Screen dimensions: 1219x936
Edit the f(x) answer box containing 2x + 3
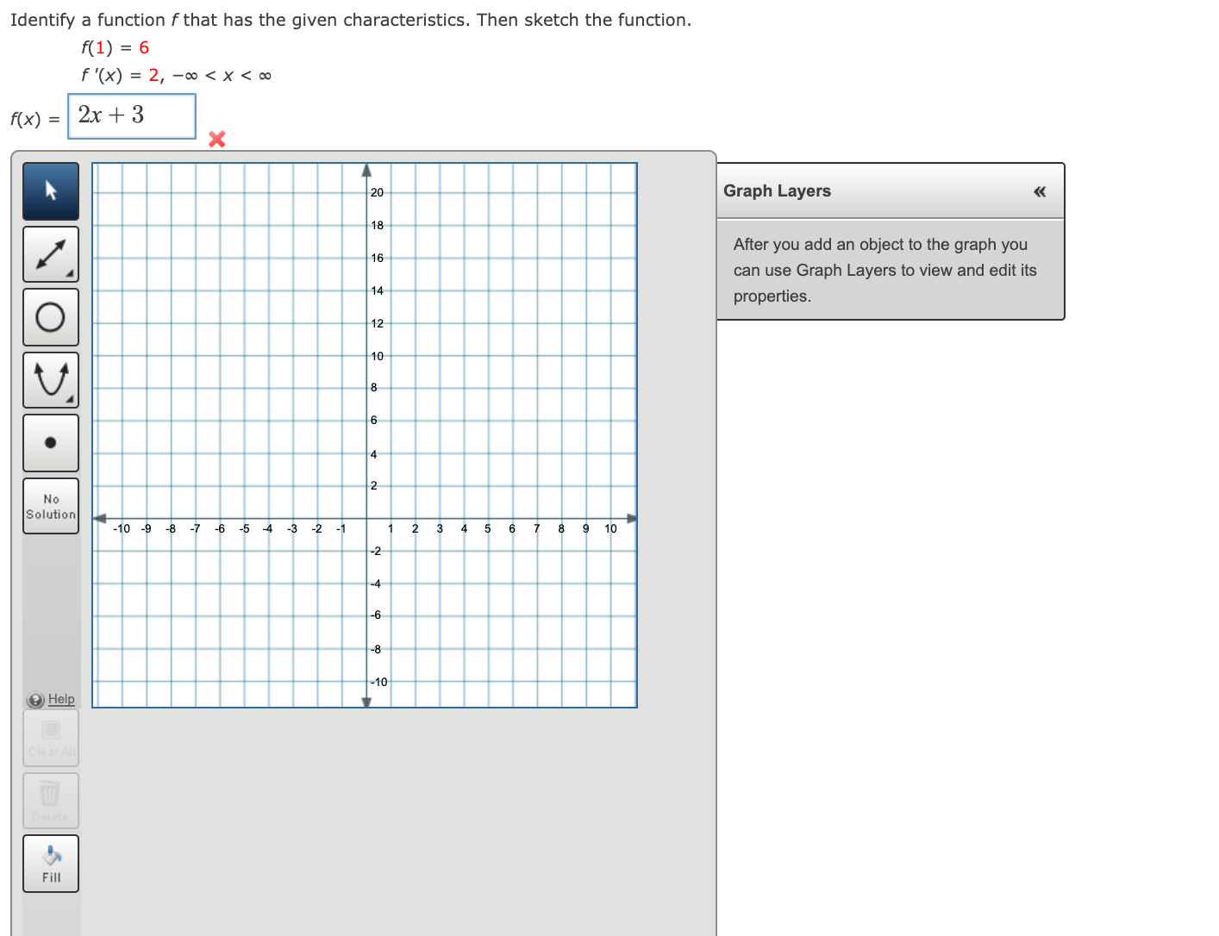[x=131, y=115]
